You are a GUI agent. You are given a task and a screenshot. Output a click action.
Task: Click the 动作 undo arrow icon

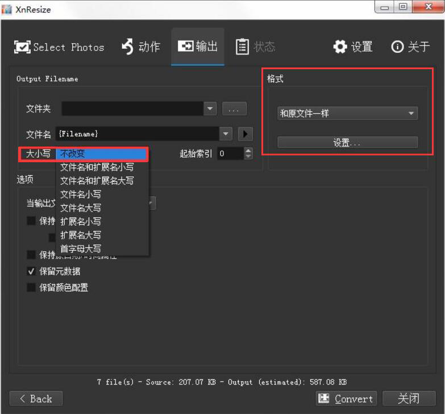tap(128, 47)
